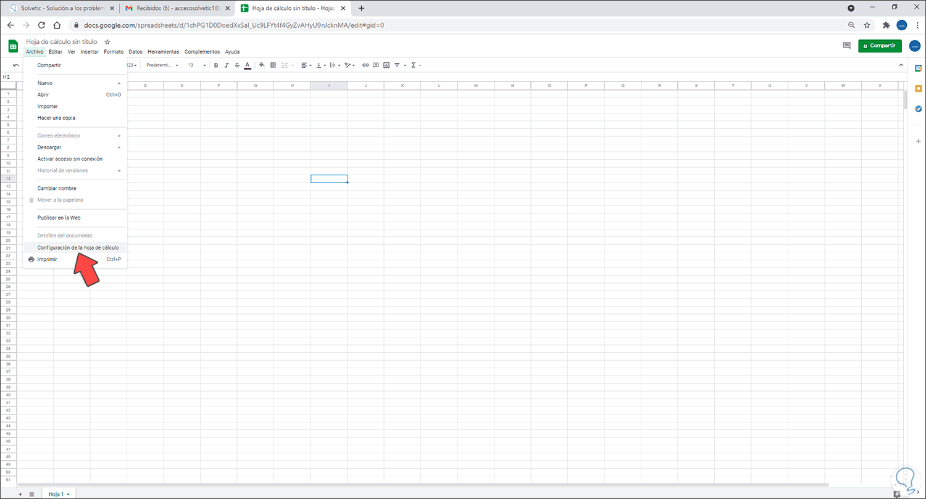
Task: Insert a link into the cell
Action: point(365,65)
